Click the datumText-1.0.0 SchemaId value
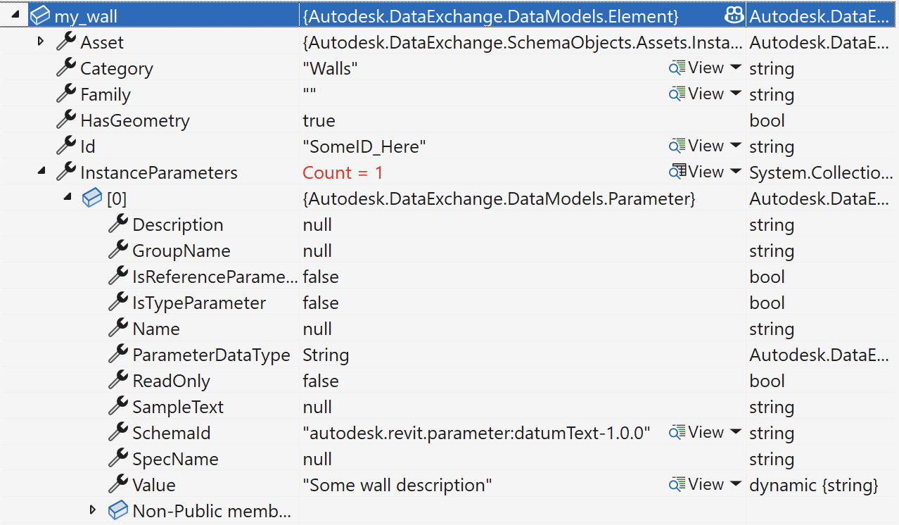899x525 pixels. (x=476, y=433)
